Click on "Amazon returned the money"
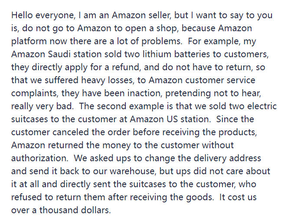Image resolution: width=288 pixels, height=221 pixels. coord(71,145)
